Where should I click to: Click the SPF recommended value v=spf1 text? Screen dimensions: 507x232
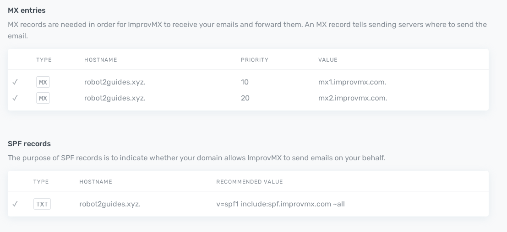(280, 204)
